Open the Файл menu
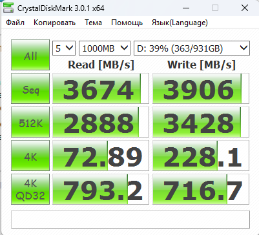 coord(15,23)
